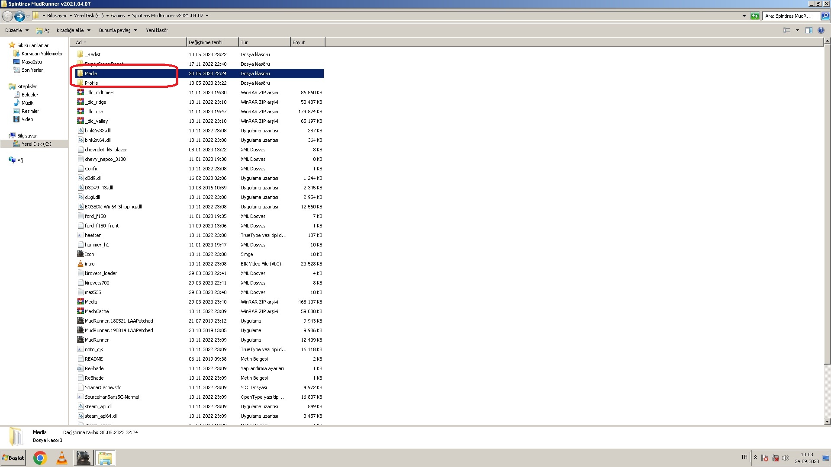Click the Back navigation arrow button
Viewport: 831px width, 467px height.
click(x=7, y=16)
